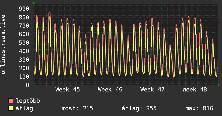
Task: Click the 'most: 215' current value
Action: (x=77, y=108)
